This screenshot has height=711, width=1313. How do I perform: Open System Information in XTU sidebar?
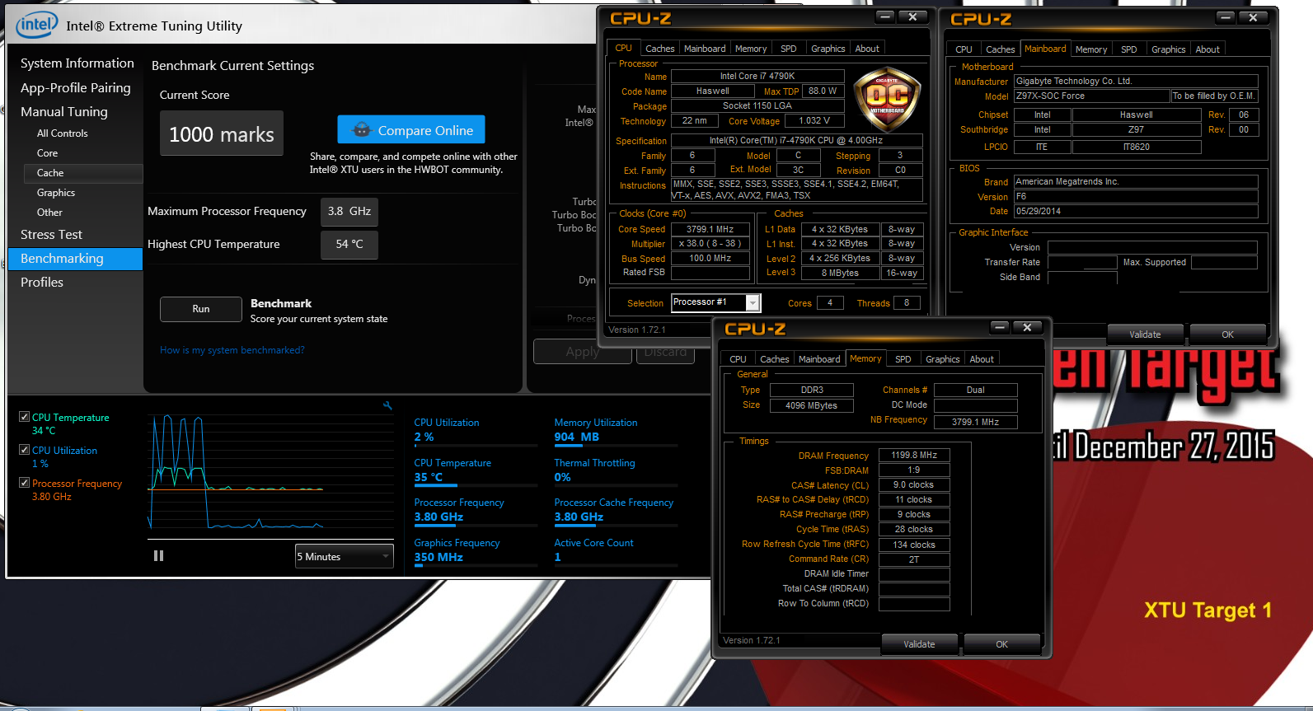click(x=77, y=63)
